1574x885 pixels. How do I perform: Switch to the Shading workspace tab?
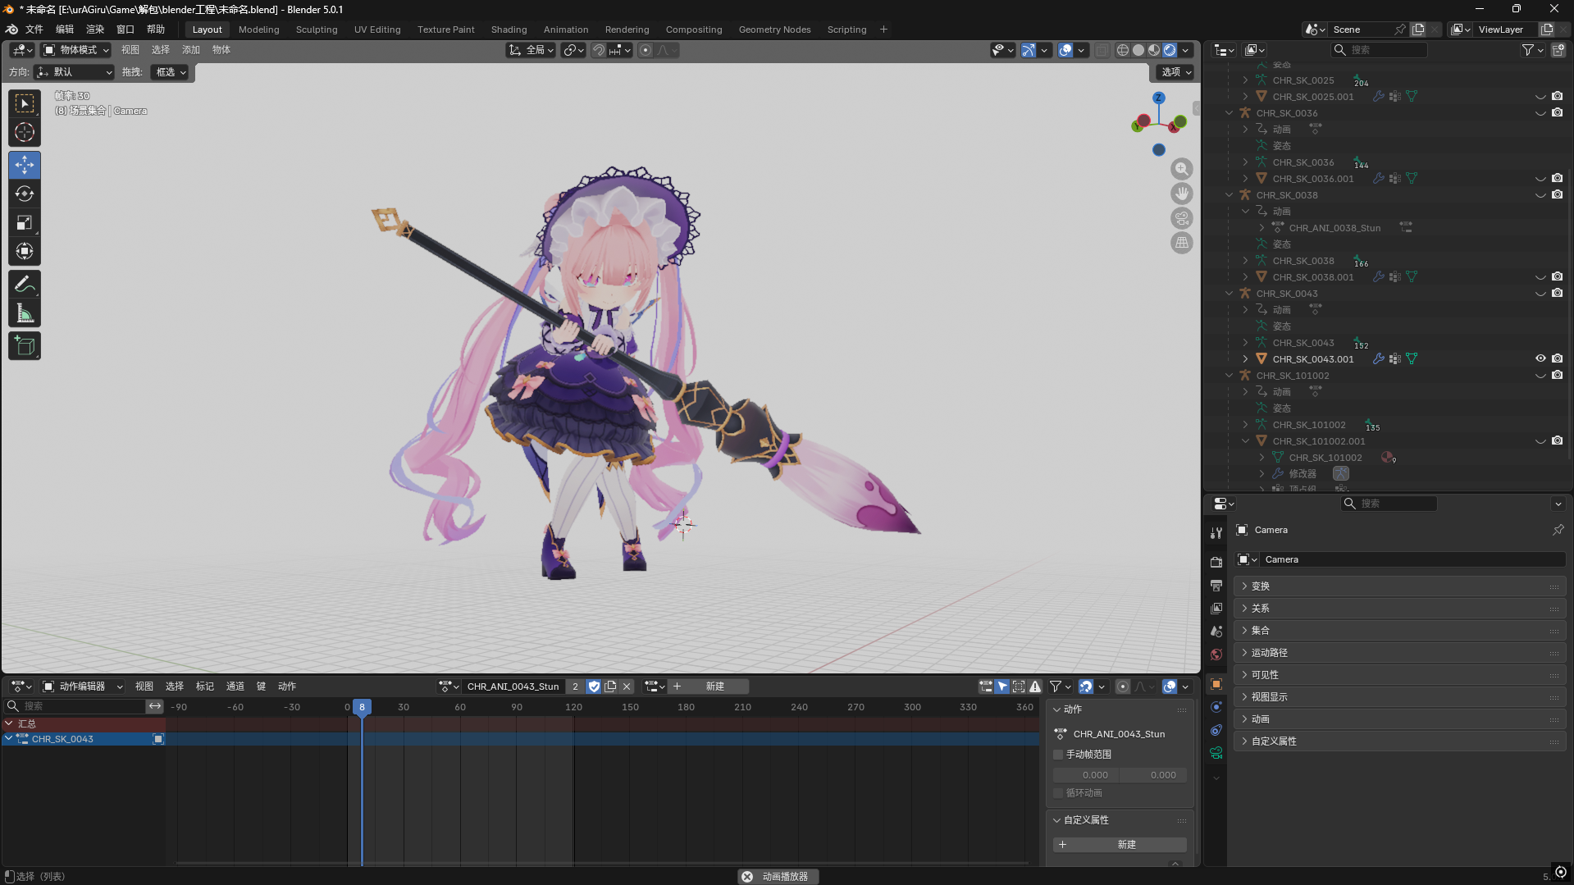(509, 30)
